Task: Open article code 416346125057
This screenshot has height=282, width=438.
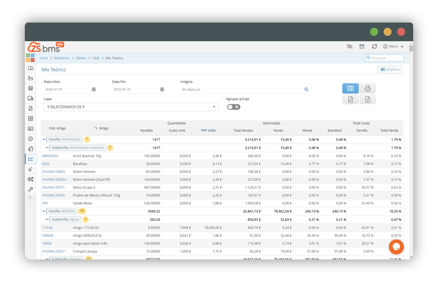Action: 53,251
